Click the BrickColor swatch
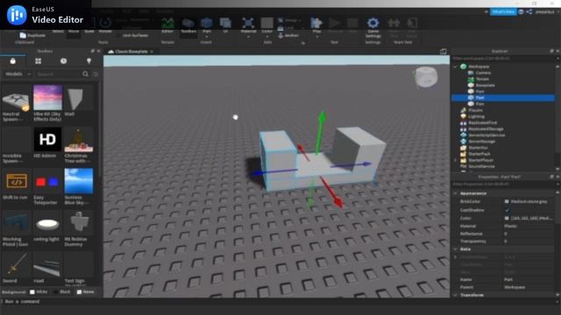Screen dimensions: 561x315 507,201
